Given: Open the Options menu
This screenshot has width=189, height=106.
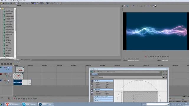Looking at the screenshot, I should 19,1.
